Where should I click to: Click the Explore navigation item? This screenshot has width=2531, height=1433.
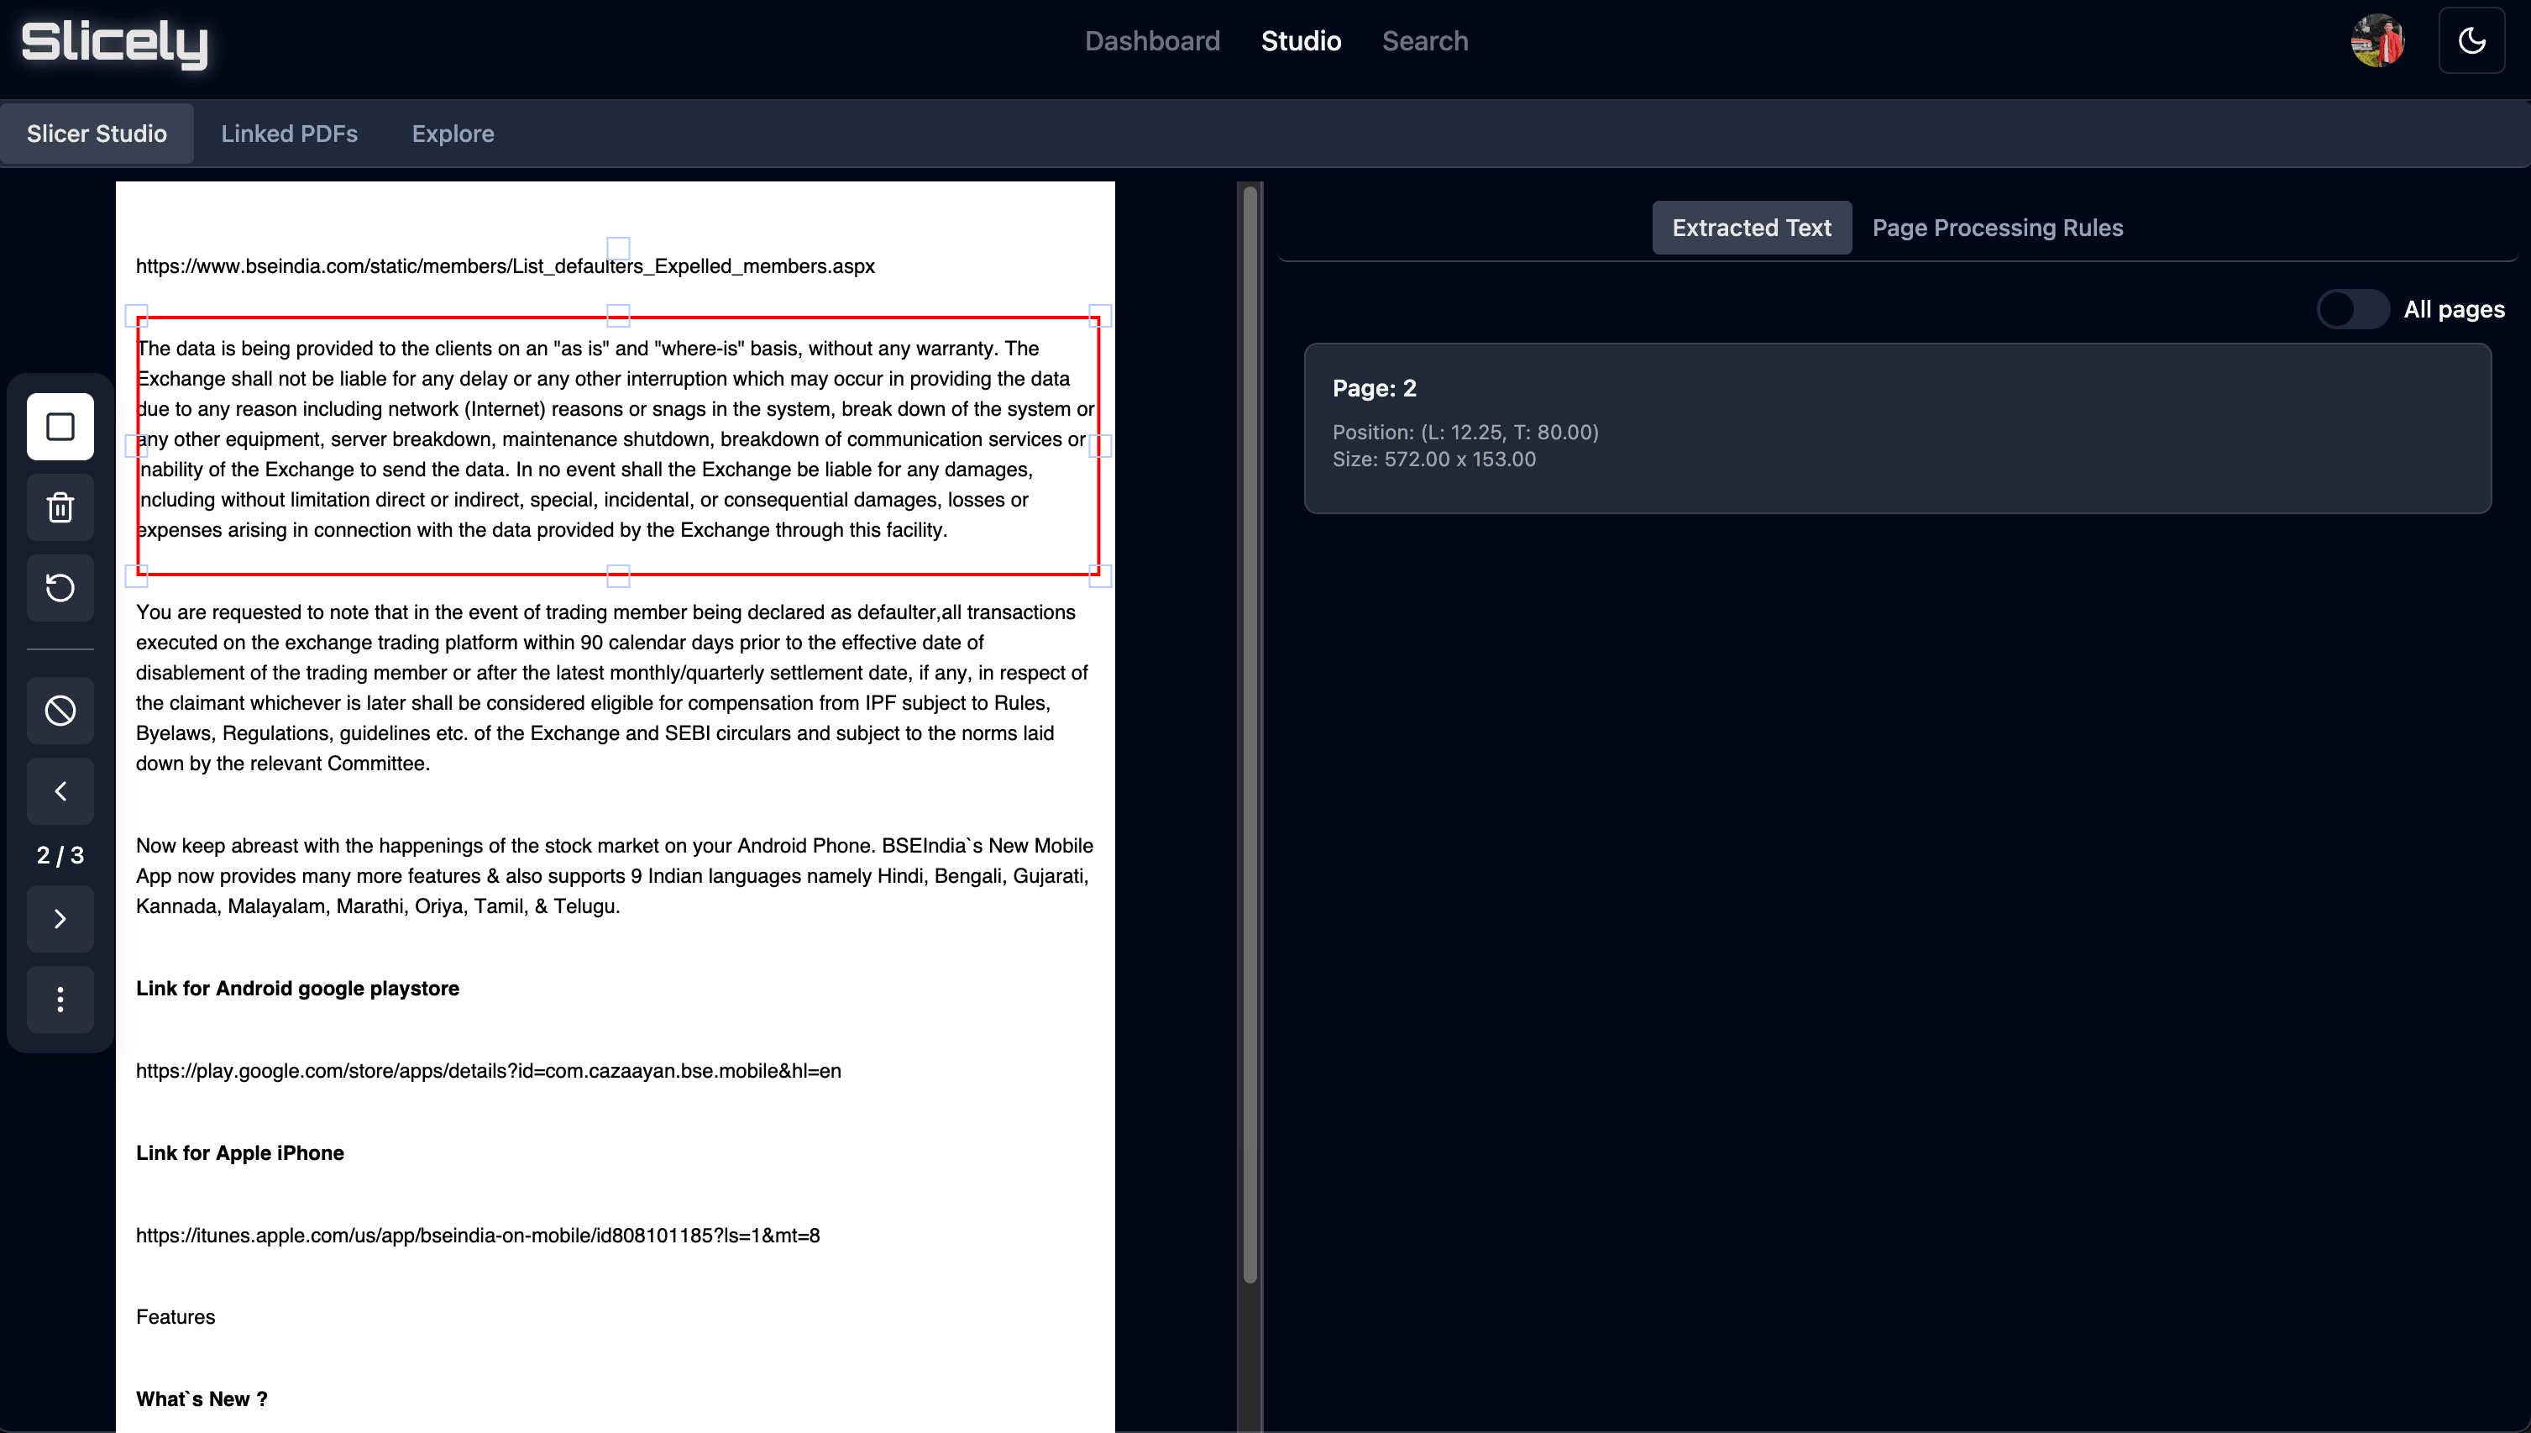(453, 132)
